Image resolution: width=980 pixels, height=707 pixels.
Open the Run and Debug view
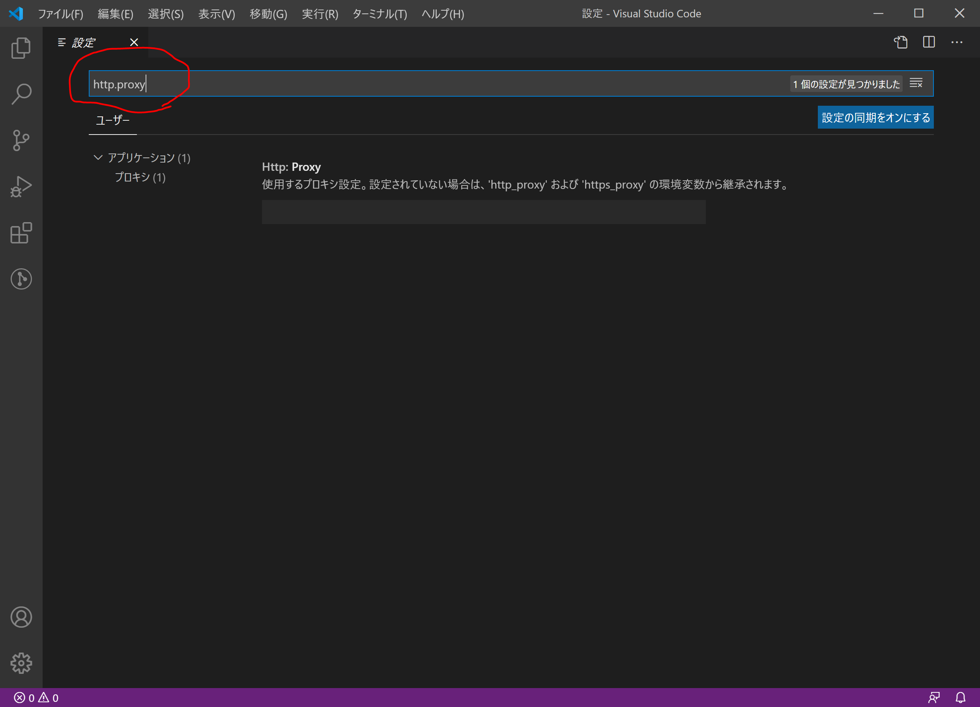[21, 187]
